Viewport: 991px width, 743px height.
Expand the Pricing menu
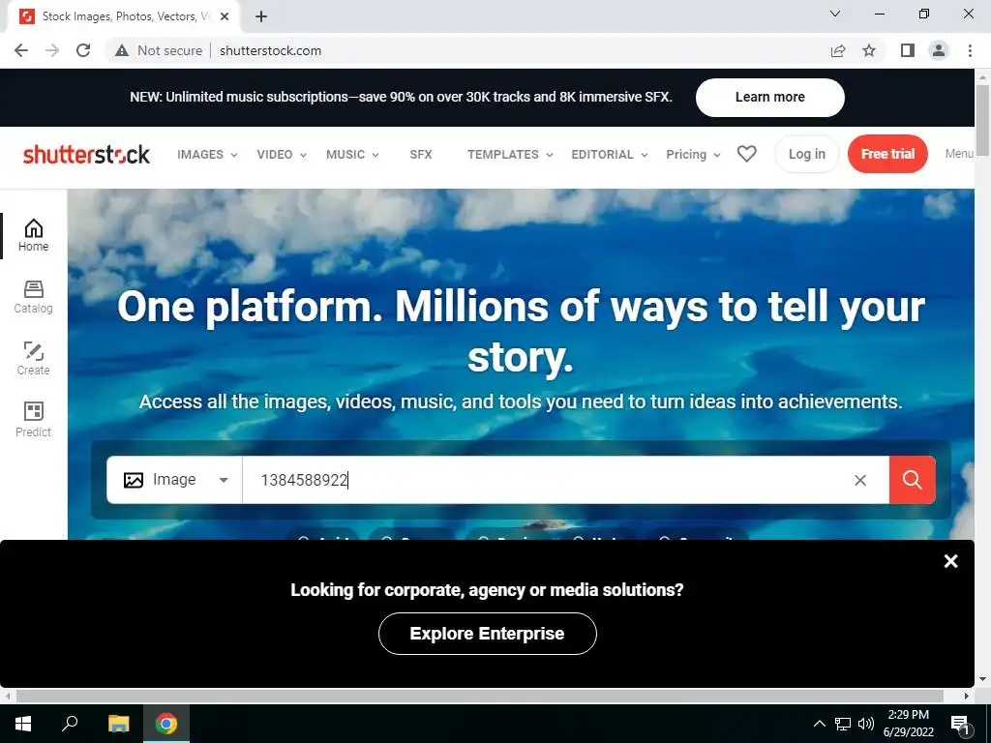point(693,154)
